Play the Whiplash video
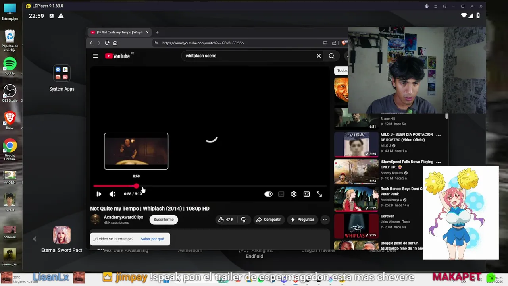This screenshot has height=286, width=508. tap(99, 194)
